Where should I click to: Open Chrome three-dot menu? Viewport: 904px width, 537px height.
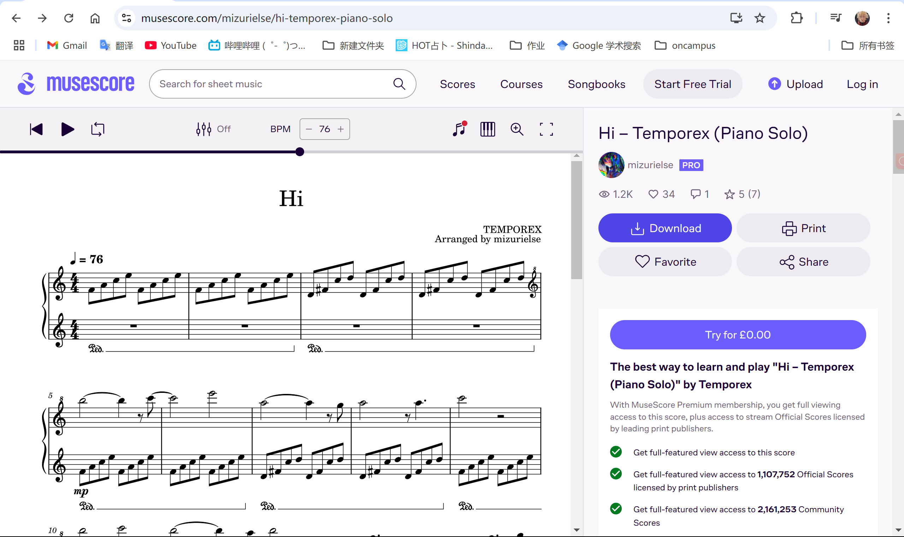(888, 18)
